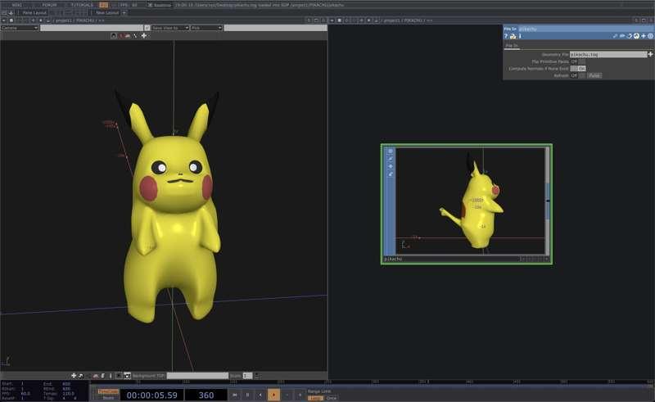Browse for geometry file with plus button
This screenshot has height=402, width=655.
pos(650,54)
